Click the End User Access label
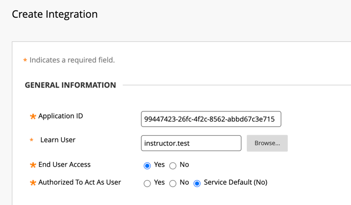This screenshot has width=351, height=205. click(x=64, y=165)
